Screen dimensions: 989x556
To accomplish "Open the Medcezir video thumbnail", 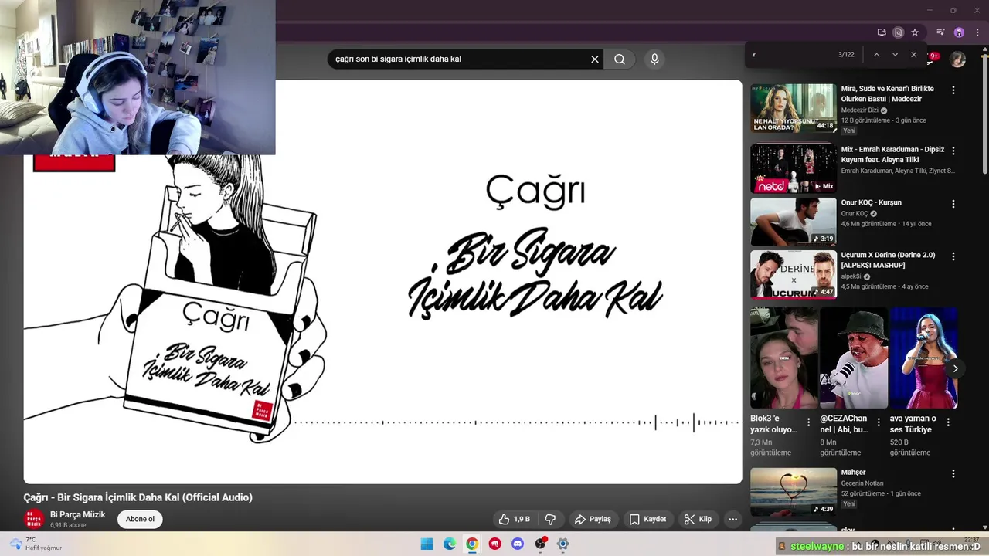I will [794, 108].
